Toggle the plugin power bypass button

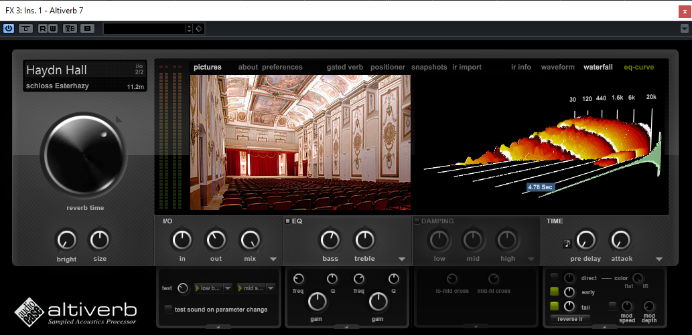(9, 29)
